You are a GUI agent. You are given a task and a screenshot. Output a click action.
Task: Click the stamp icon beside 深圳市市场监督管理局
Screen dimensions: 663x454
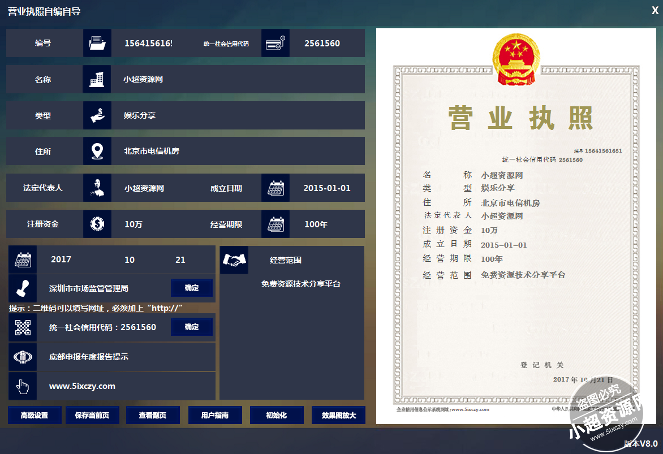23,288
